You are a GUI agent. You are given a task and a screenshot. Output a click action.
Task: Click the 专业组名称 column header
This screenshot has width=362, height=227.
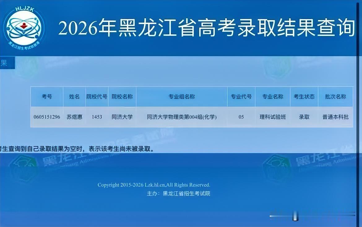pos(182,97)
